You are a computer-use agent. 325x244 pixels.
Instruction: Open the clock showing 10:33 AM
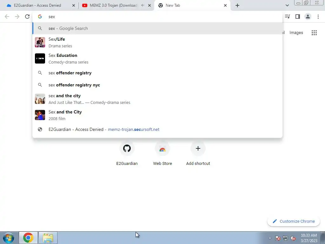tap(308, 238)
